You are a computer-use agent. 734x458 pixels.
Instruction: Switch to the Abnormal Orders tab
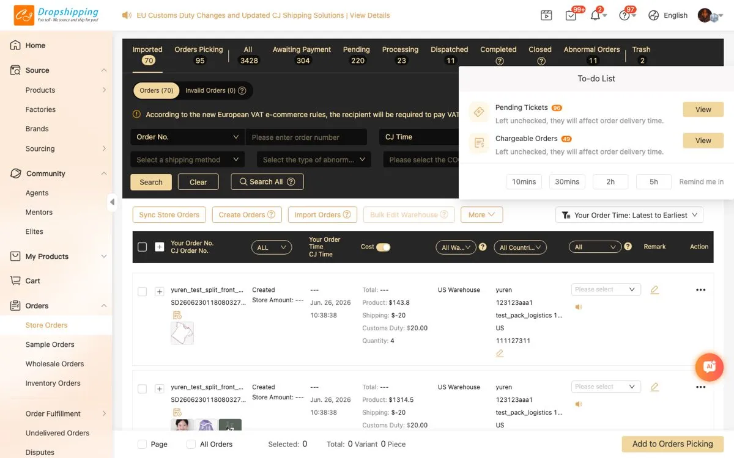591,54
